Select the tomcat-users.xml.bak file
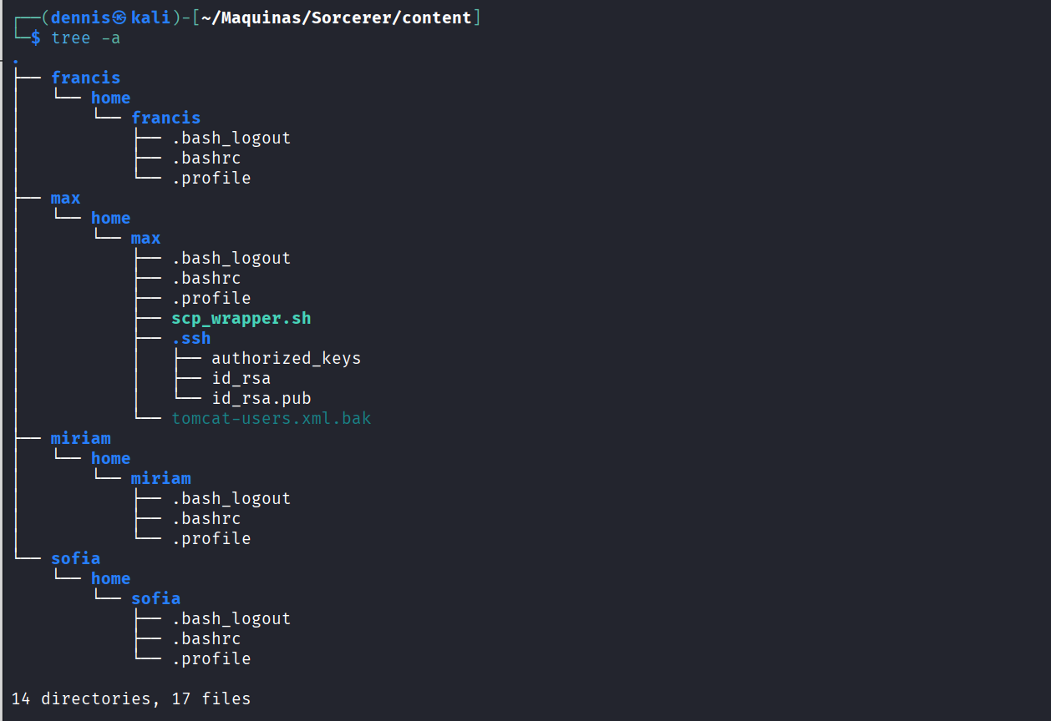1051x721 pixels. [271, 418]
